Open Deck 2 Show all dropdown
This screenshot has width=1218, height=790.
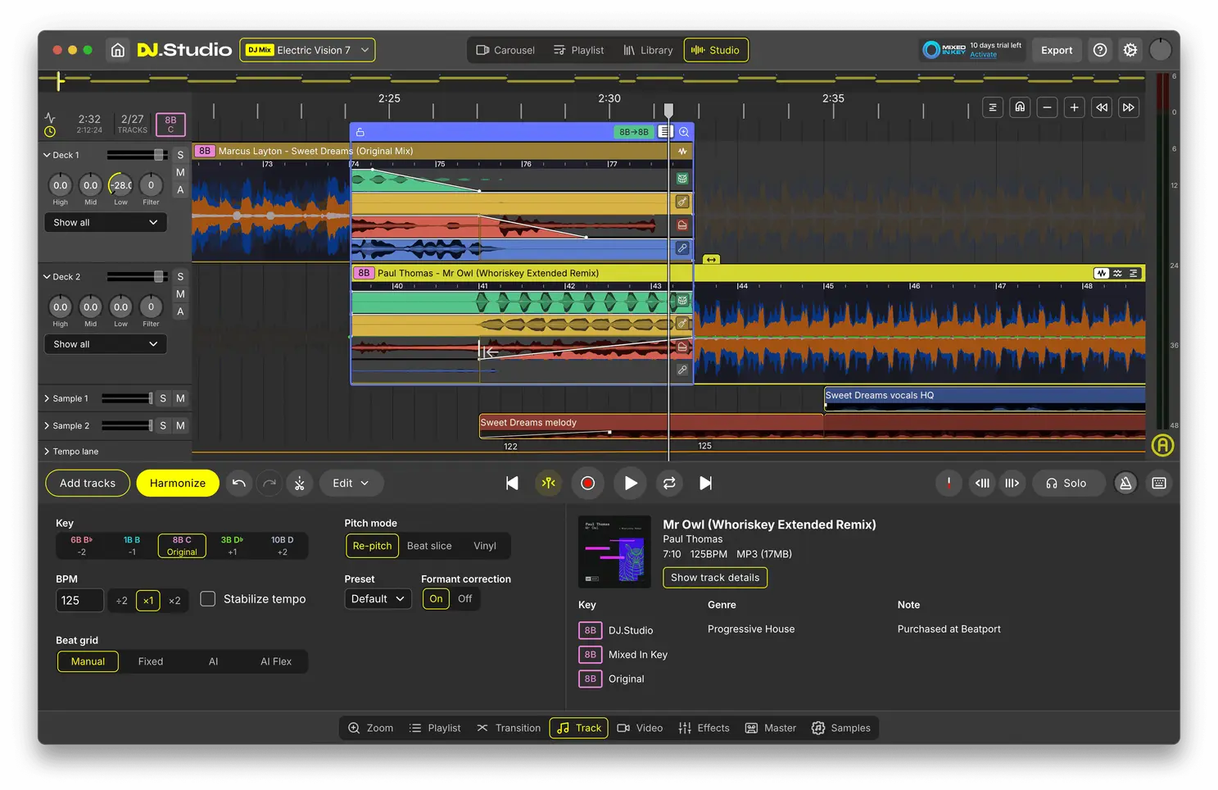[105, 344]
